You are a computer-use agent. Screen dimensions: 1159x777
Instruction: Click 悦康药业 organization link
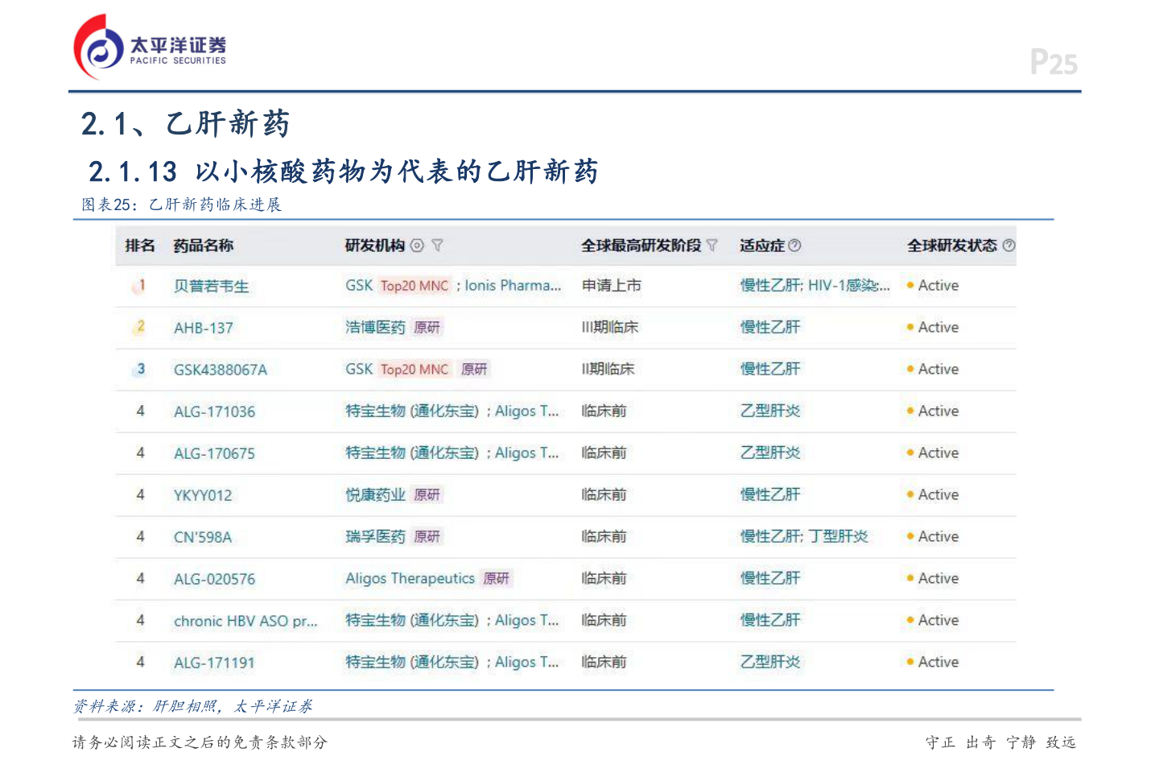tap(376, 494)
